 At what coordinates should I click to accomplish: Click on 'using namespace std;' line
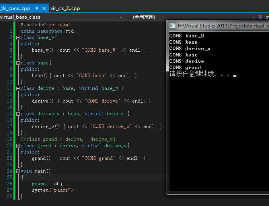tap(48, 31)
